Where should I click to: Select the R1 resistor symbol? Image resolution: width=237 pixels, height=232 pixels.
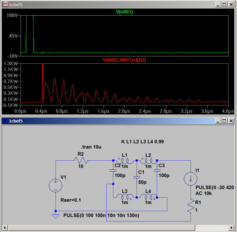pyautogui.click(x=191, y=206)
